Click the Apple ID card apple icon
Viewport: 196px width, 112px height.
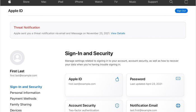click(117, 79)
